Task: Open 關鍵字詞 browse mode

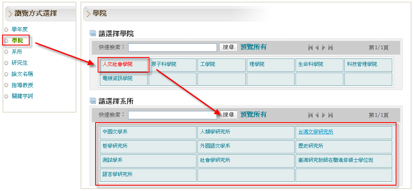Action: coord(22,96)
